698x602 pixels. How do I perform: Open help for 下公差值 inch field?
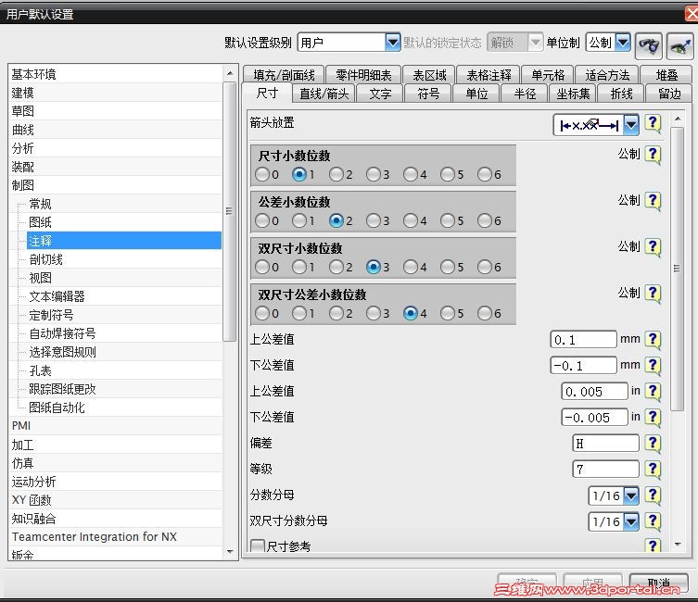click(653, 418)
